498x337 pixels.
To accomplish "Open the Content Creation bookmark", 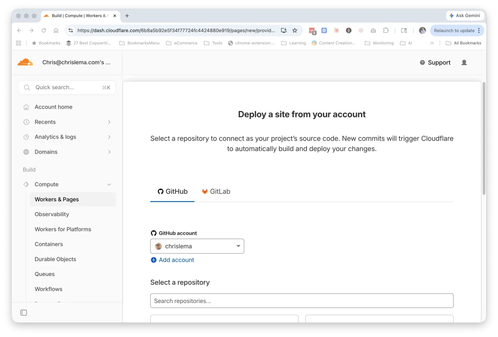I will click(x=334, y=43).
